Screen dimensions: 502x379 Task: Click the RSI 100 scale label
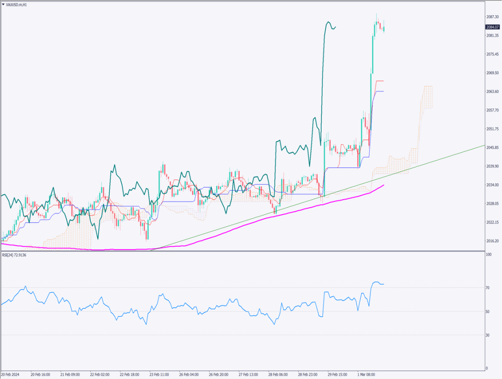click(x=488, y=255)
